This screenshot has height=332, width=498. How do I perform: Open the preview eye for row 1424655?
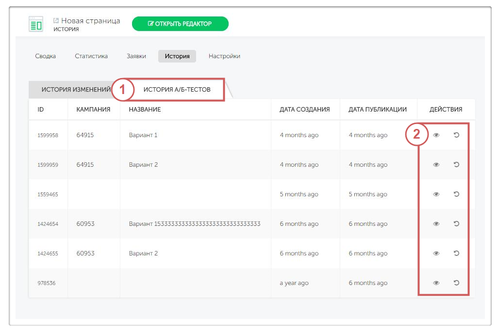[x=436, y=253]
